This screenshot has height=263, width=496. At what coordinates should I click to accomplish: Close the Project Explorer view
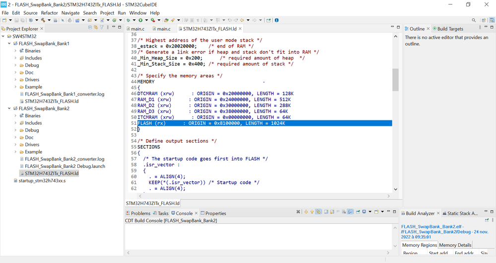[x=42, y=29]
